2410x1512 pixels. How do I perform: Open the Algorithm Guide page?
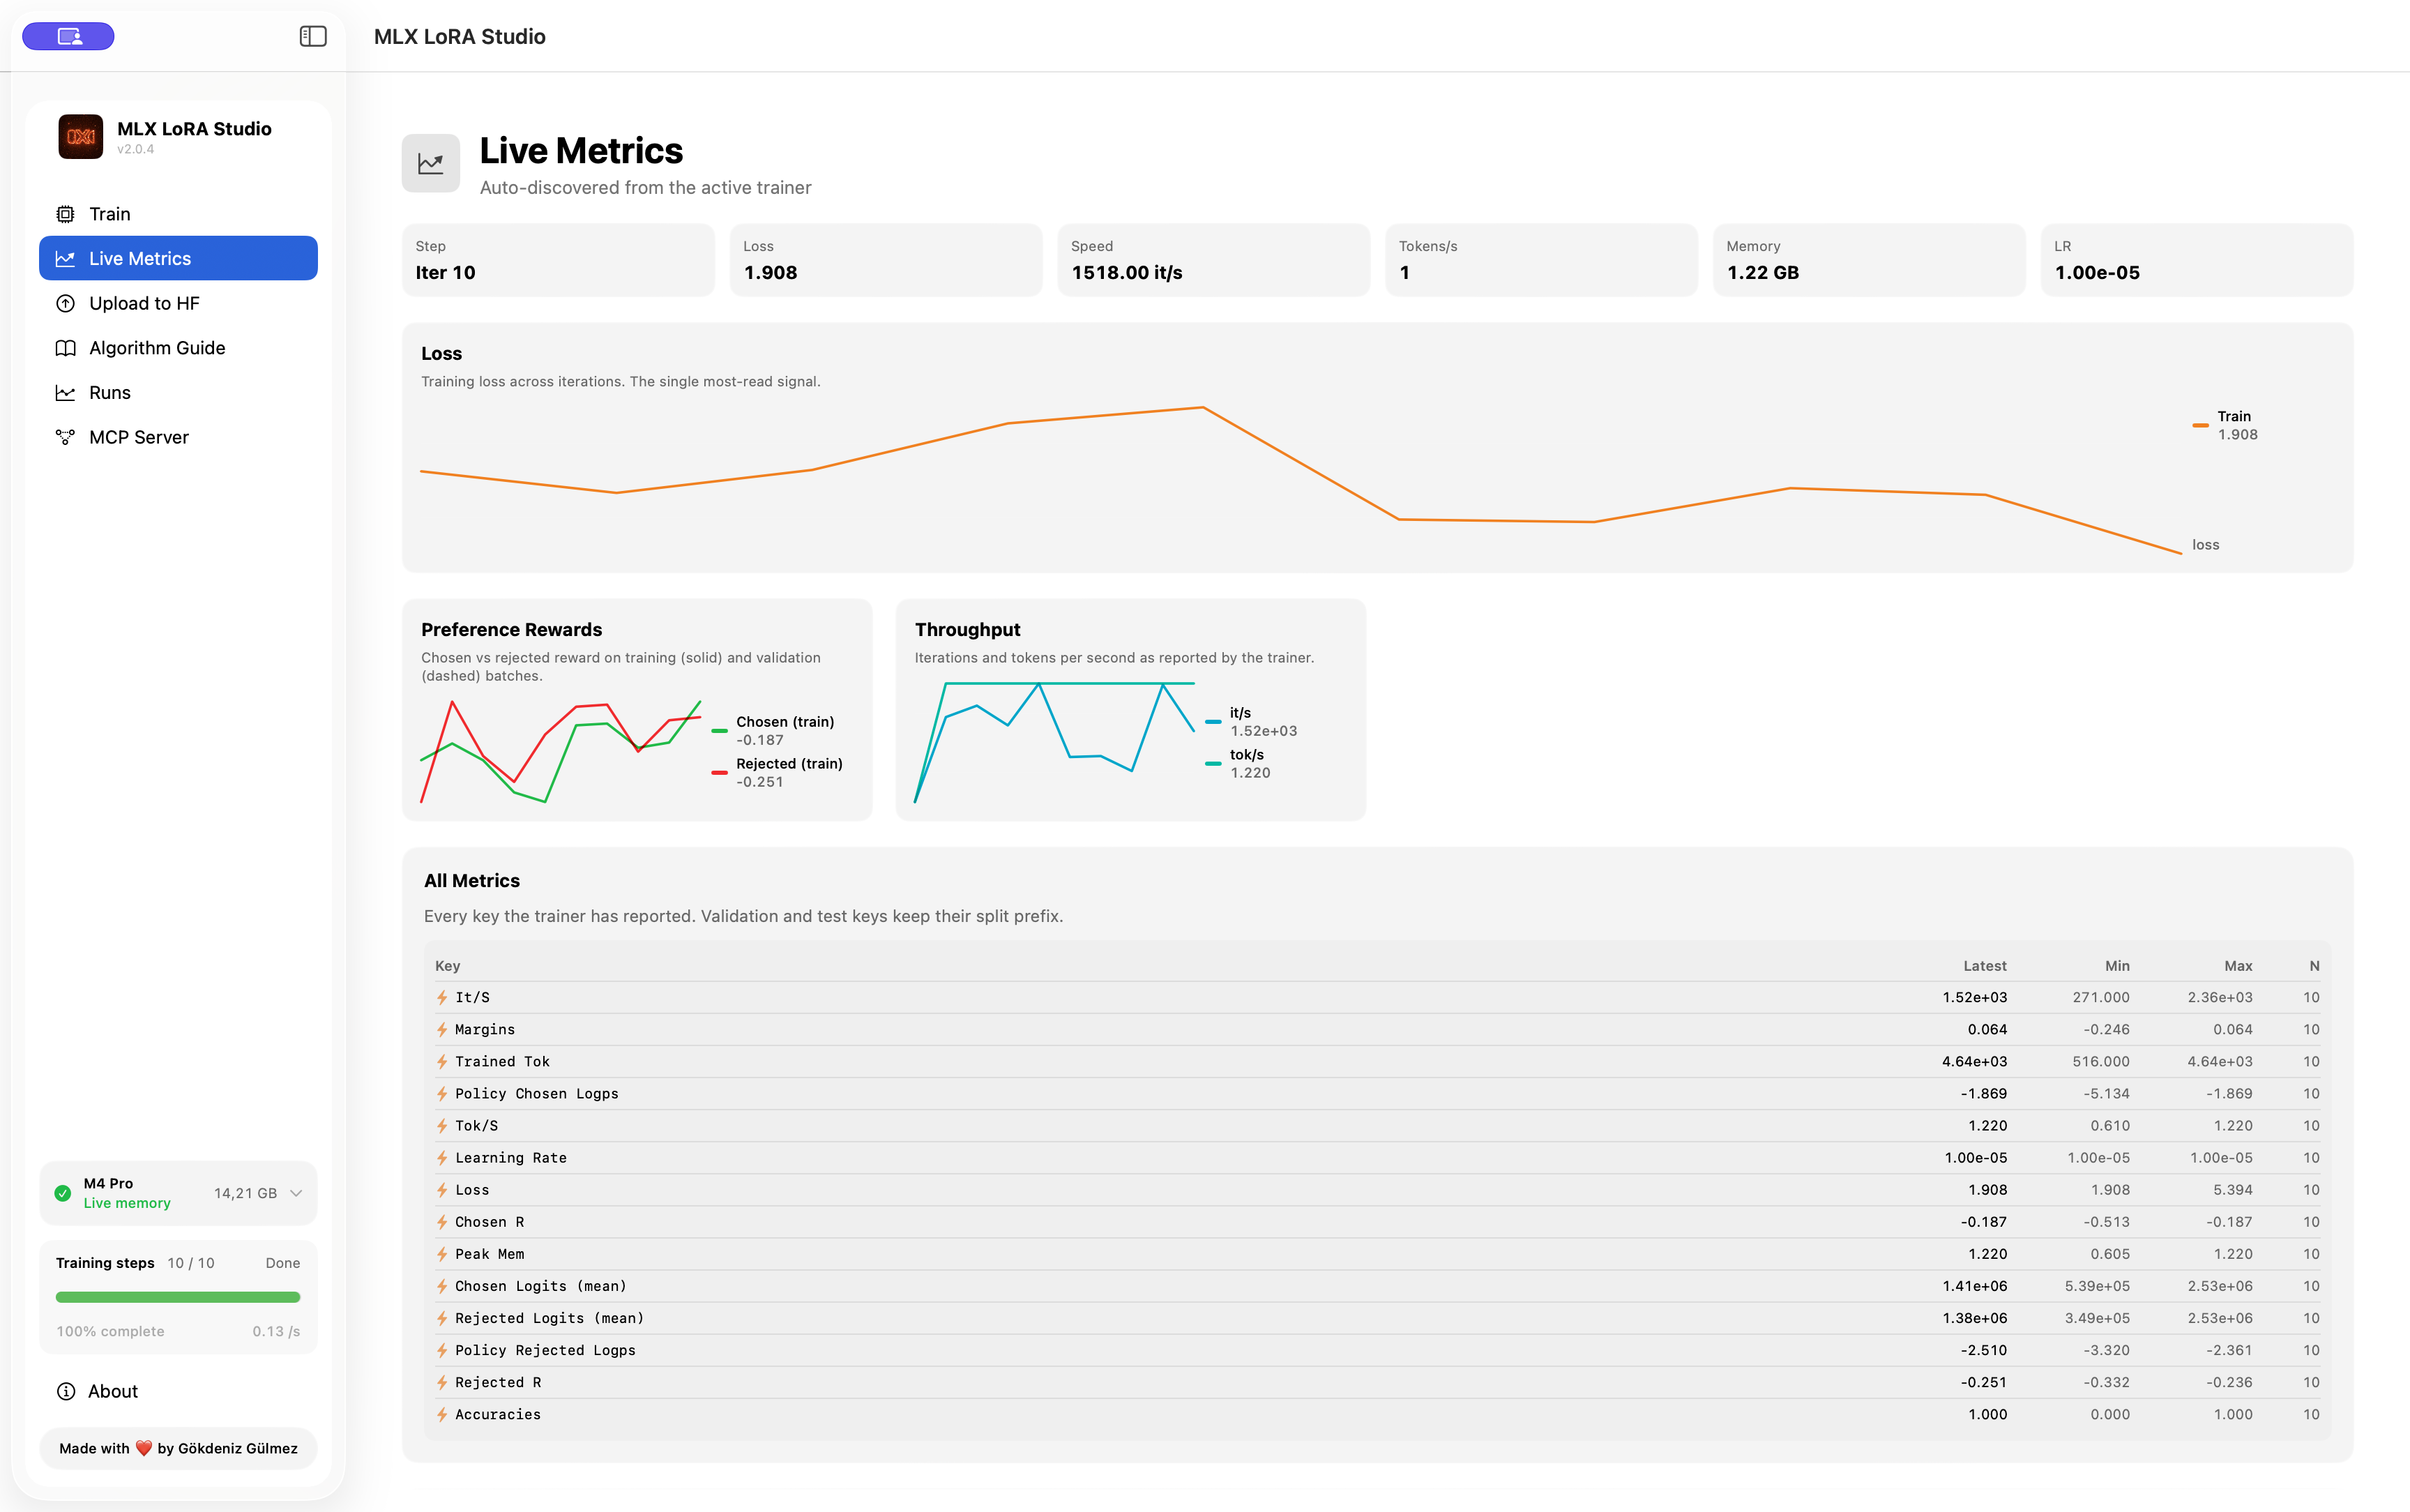pyautogui.click(x=178, y=348)
